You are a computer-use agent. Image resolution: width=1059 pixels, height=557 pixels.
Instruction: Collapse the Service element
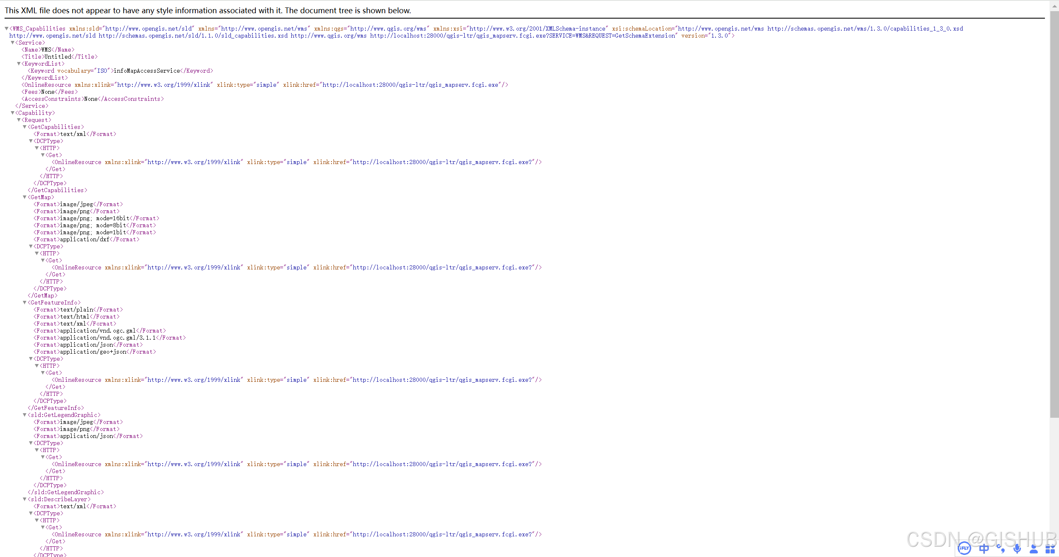12,43
